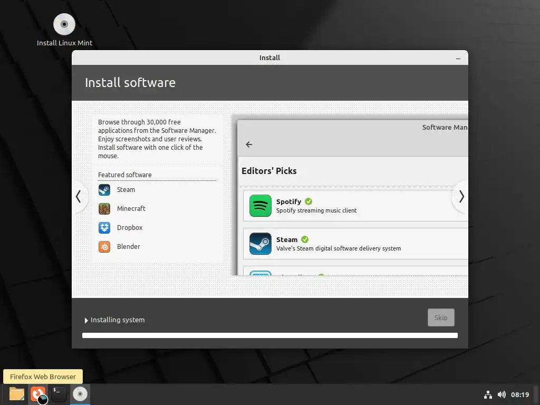Viewport: 540px width, 405px height.
Task: Click the Skip button
Action: (441, 317)
